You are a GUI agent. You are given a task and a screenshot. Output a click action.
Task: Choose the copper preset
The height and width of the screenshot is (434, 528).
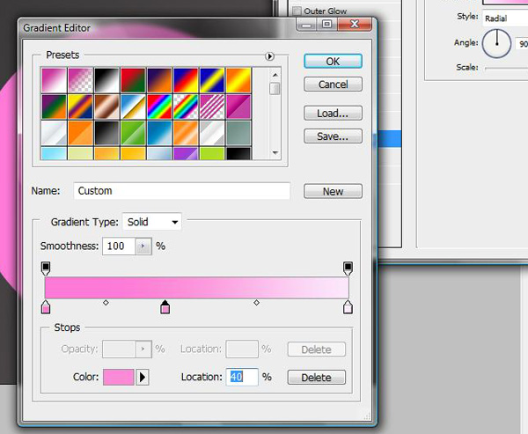click(x=106, y=107)
